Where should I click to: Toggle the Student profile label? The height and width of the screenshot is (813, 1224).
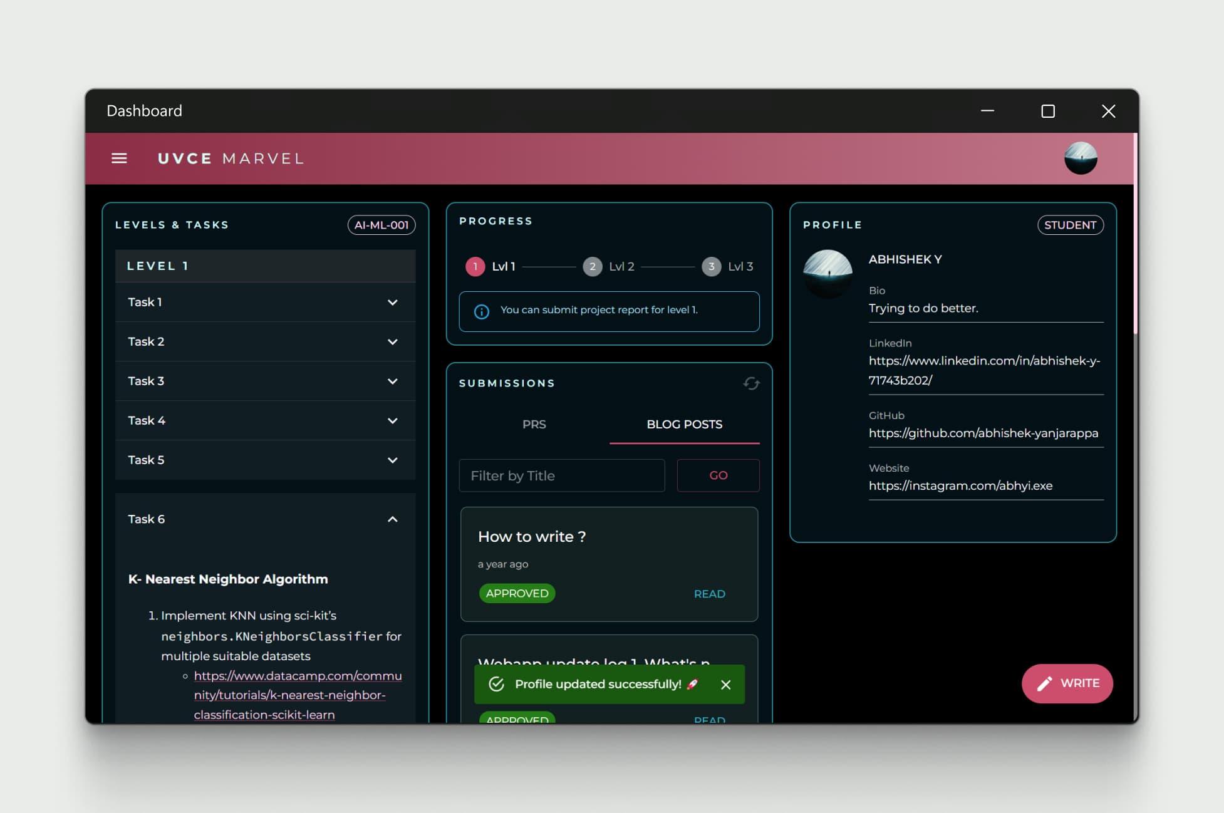coord(1071,224)
